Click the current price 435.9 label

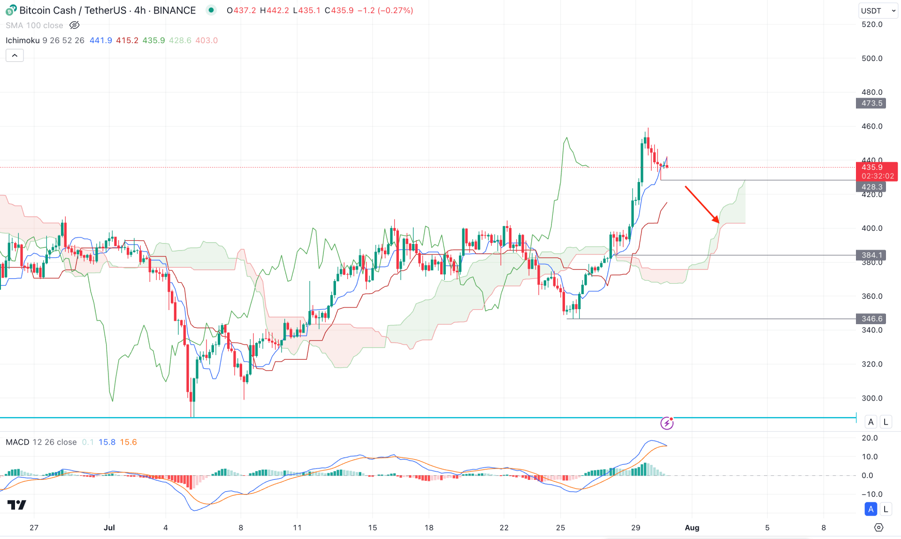tap(877, 172)
